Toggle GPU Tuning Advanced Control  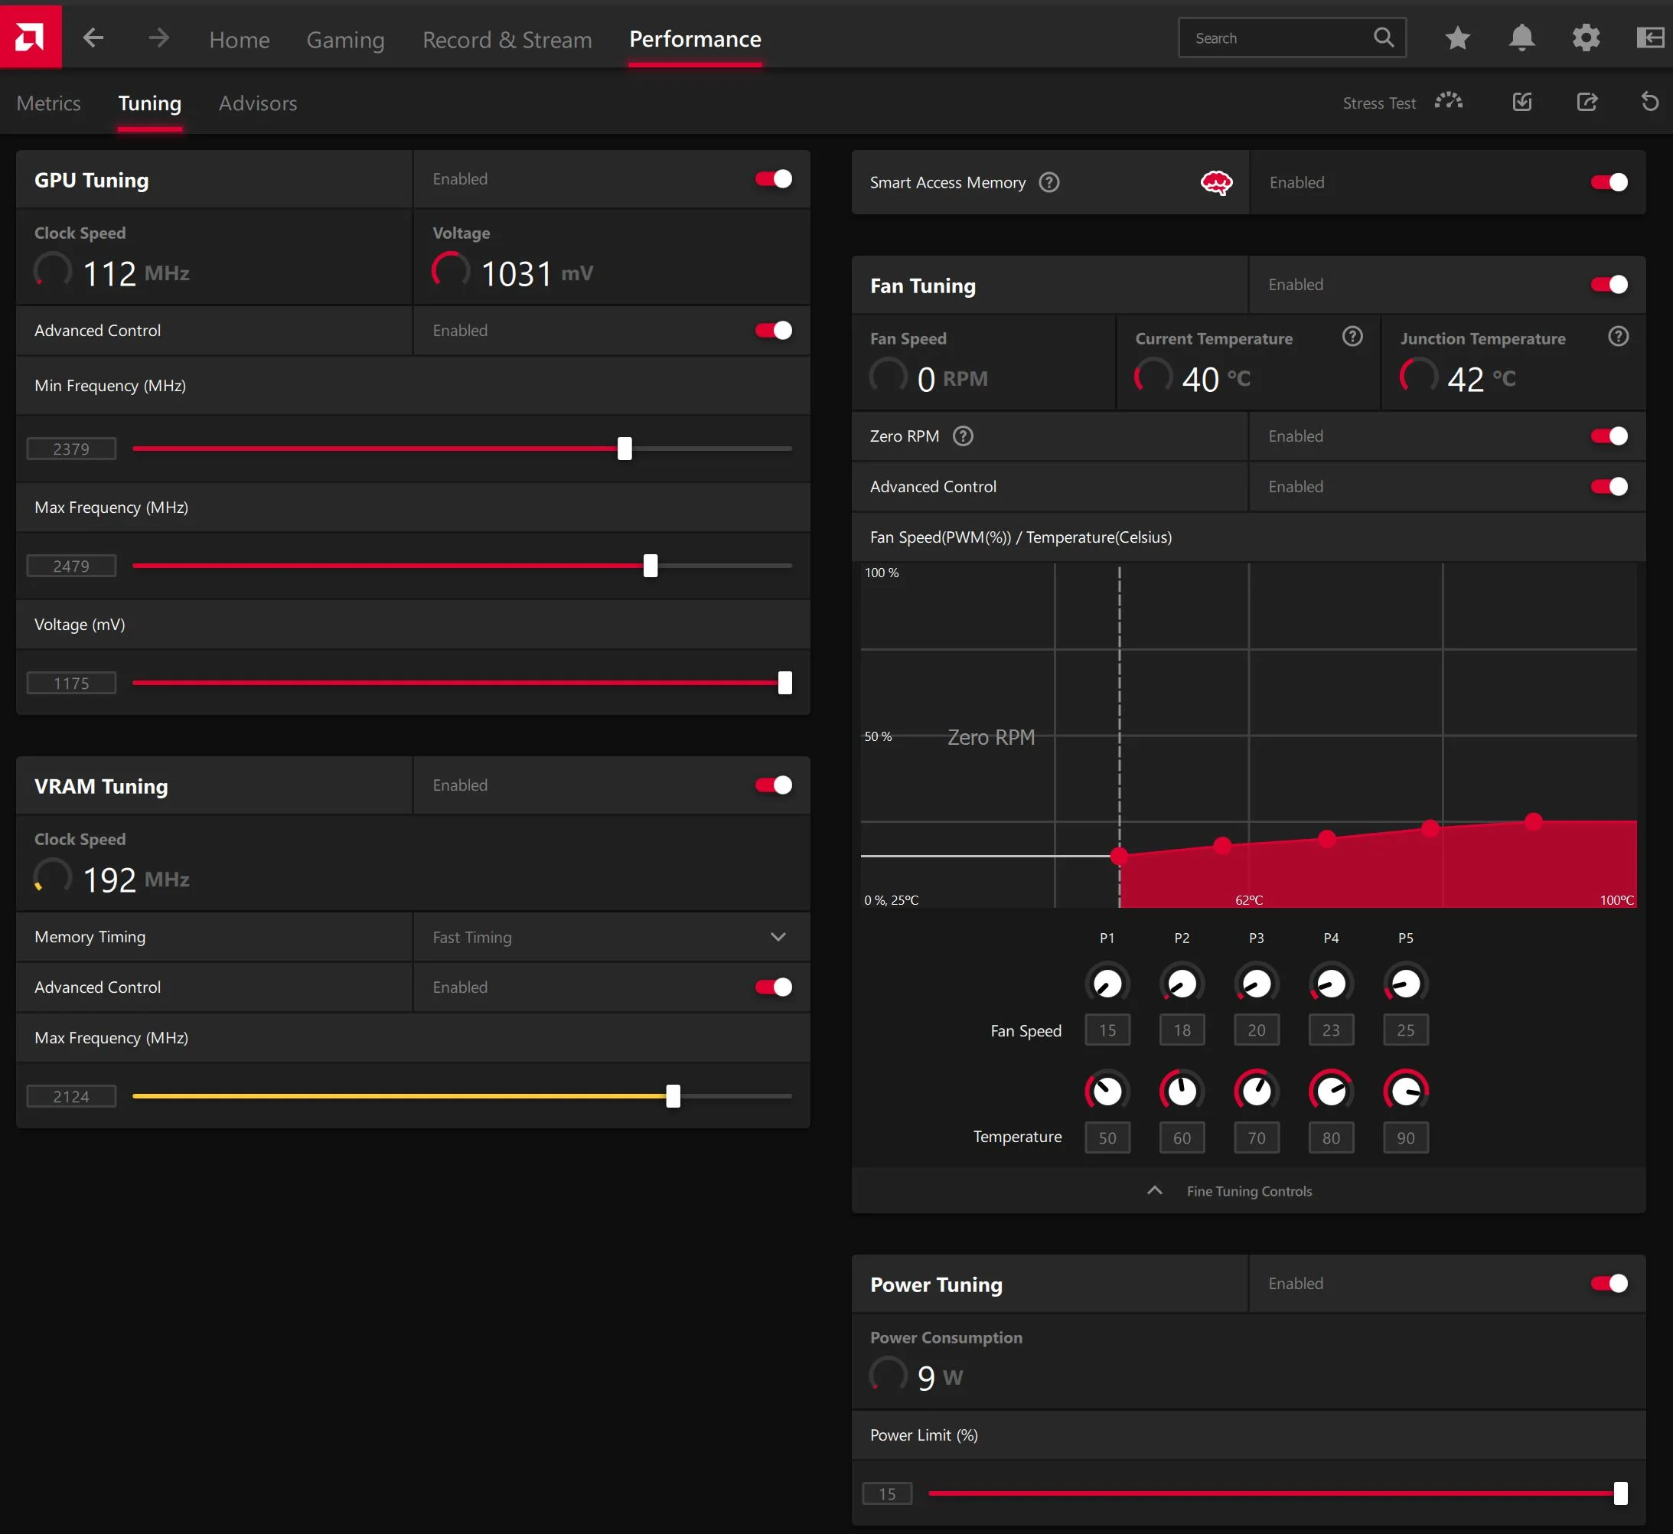(x=774, y=331)
